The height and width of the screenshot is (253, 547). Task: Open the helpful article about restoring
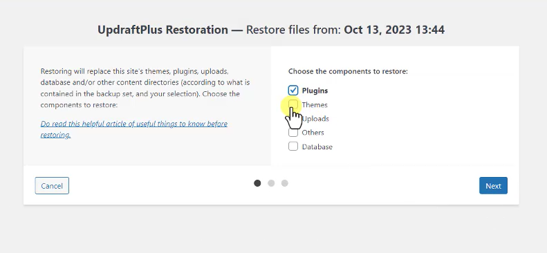[134, 129]
